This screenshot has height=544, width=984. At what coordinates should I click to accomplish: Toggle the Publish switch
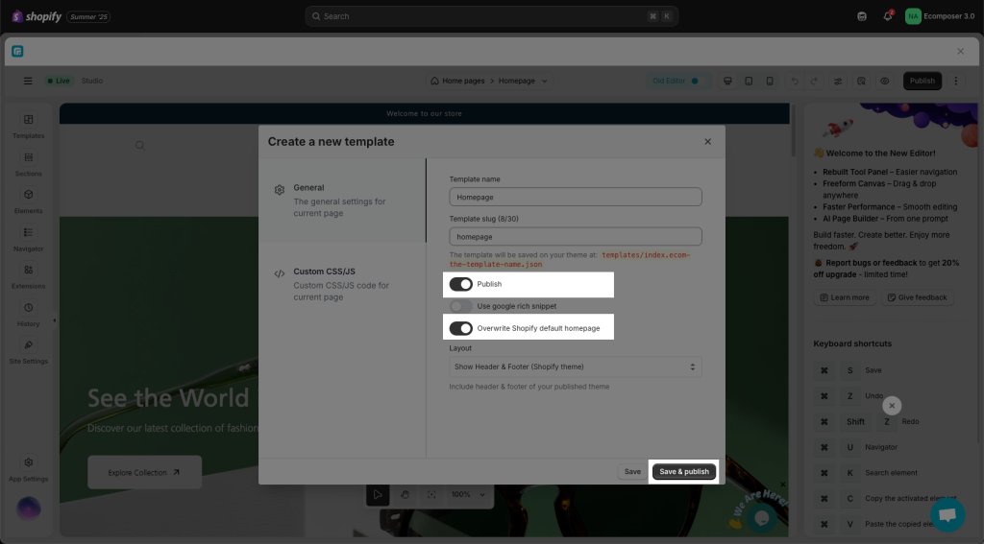pos(460,284)
